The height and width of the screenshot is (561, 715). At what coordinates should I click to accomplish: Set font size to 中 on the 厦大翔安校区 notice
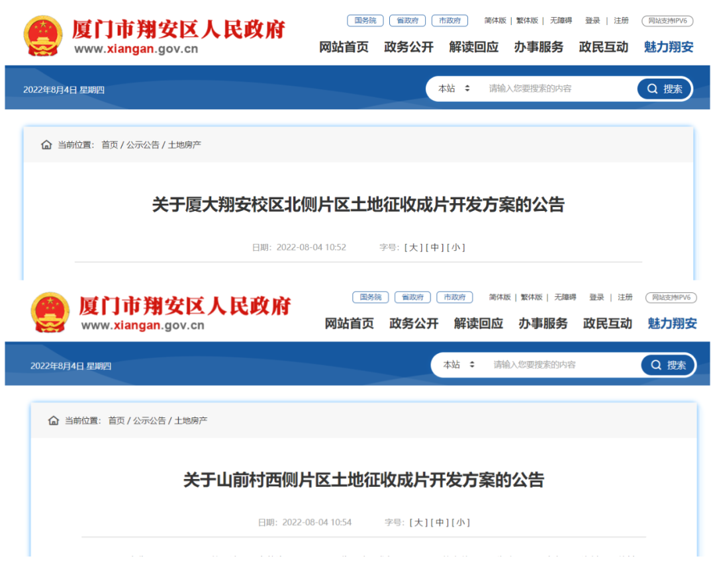[435, 247]
